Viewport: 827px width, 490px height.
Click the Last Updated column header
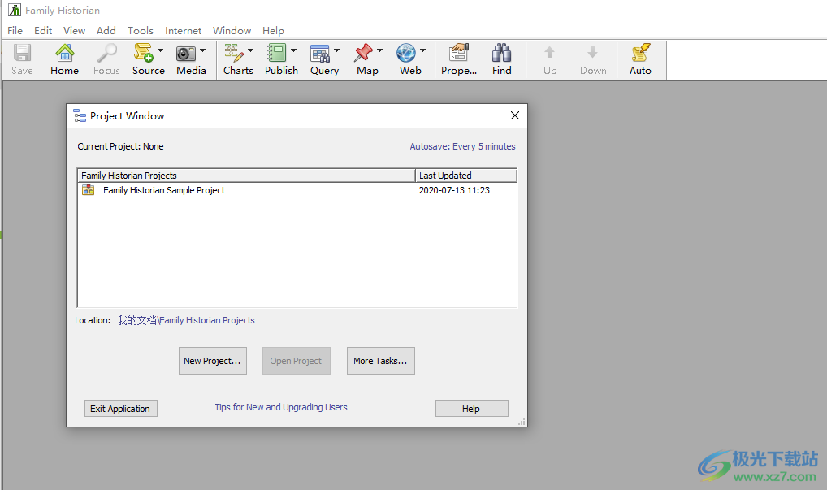click(x=465, y=175)
